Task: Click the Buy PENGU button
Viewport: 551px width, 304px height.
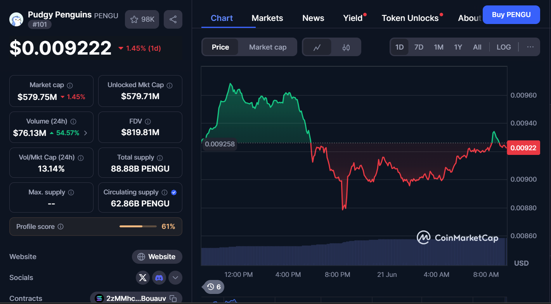Action: click(x=511, y=15)
